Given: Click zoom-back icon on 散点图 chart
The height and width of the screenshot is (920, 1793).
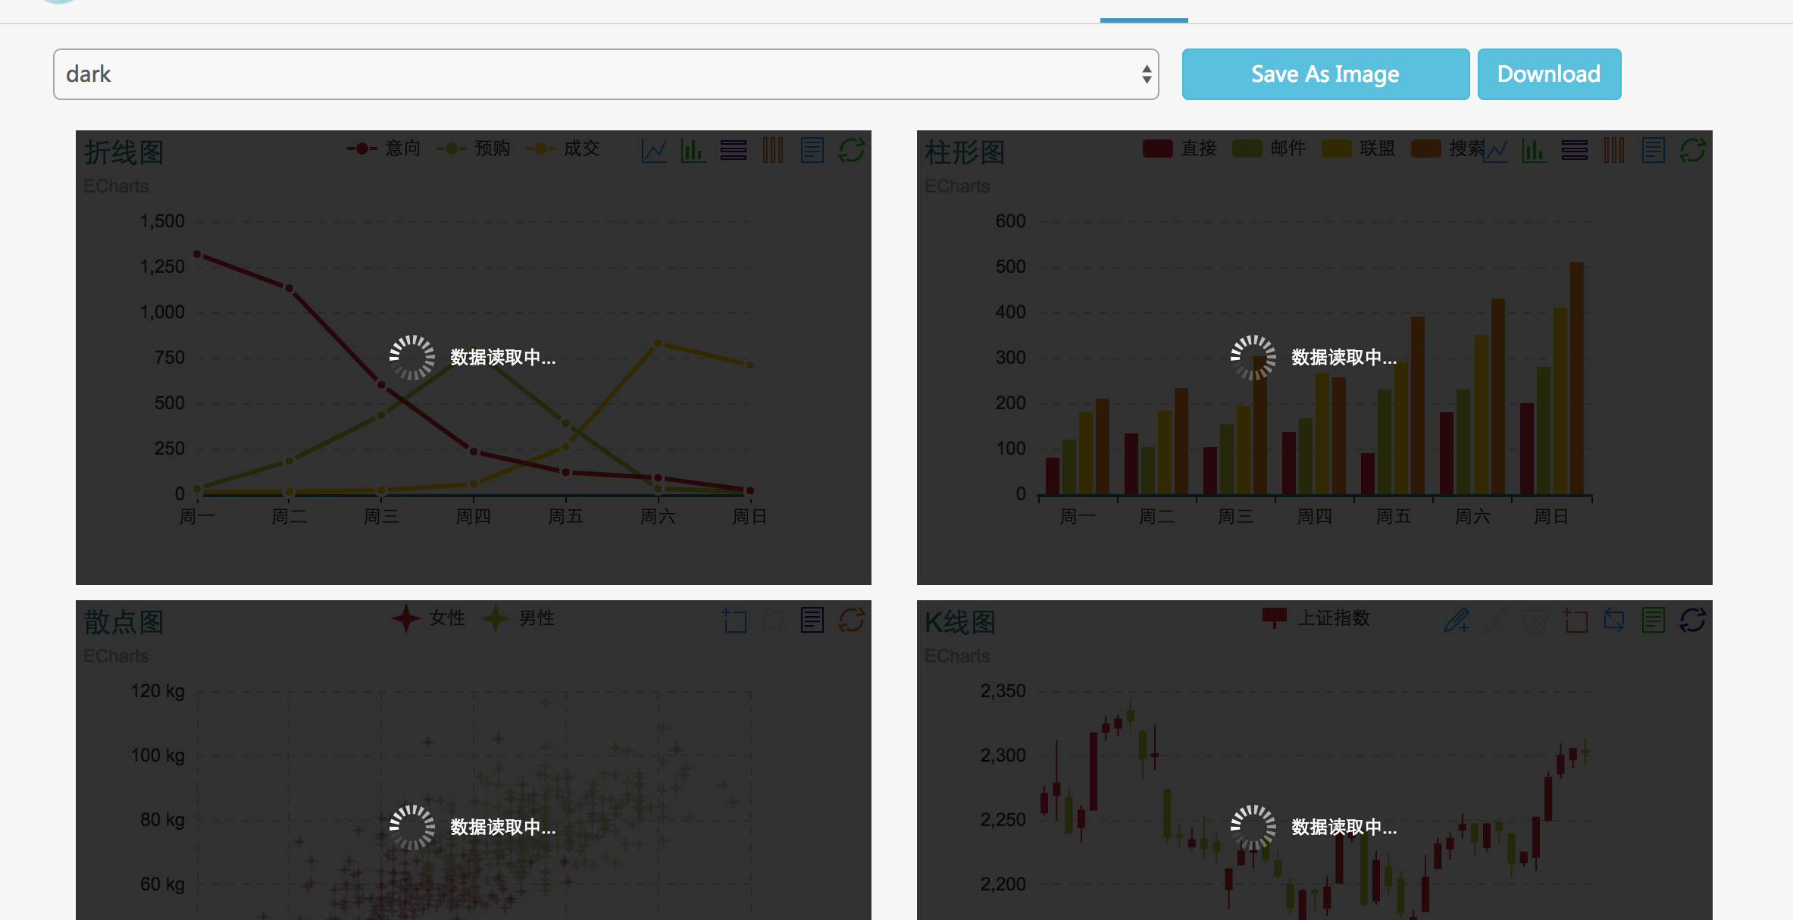Looking at the screenshot, I should [773, 620].
